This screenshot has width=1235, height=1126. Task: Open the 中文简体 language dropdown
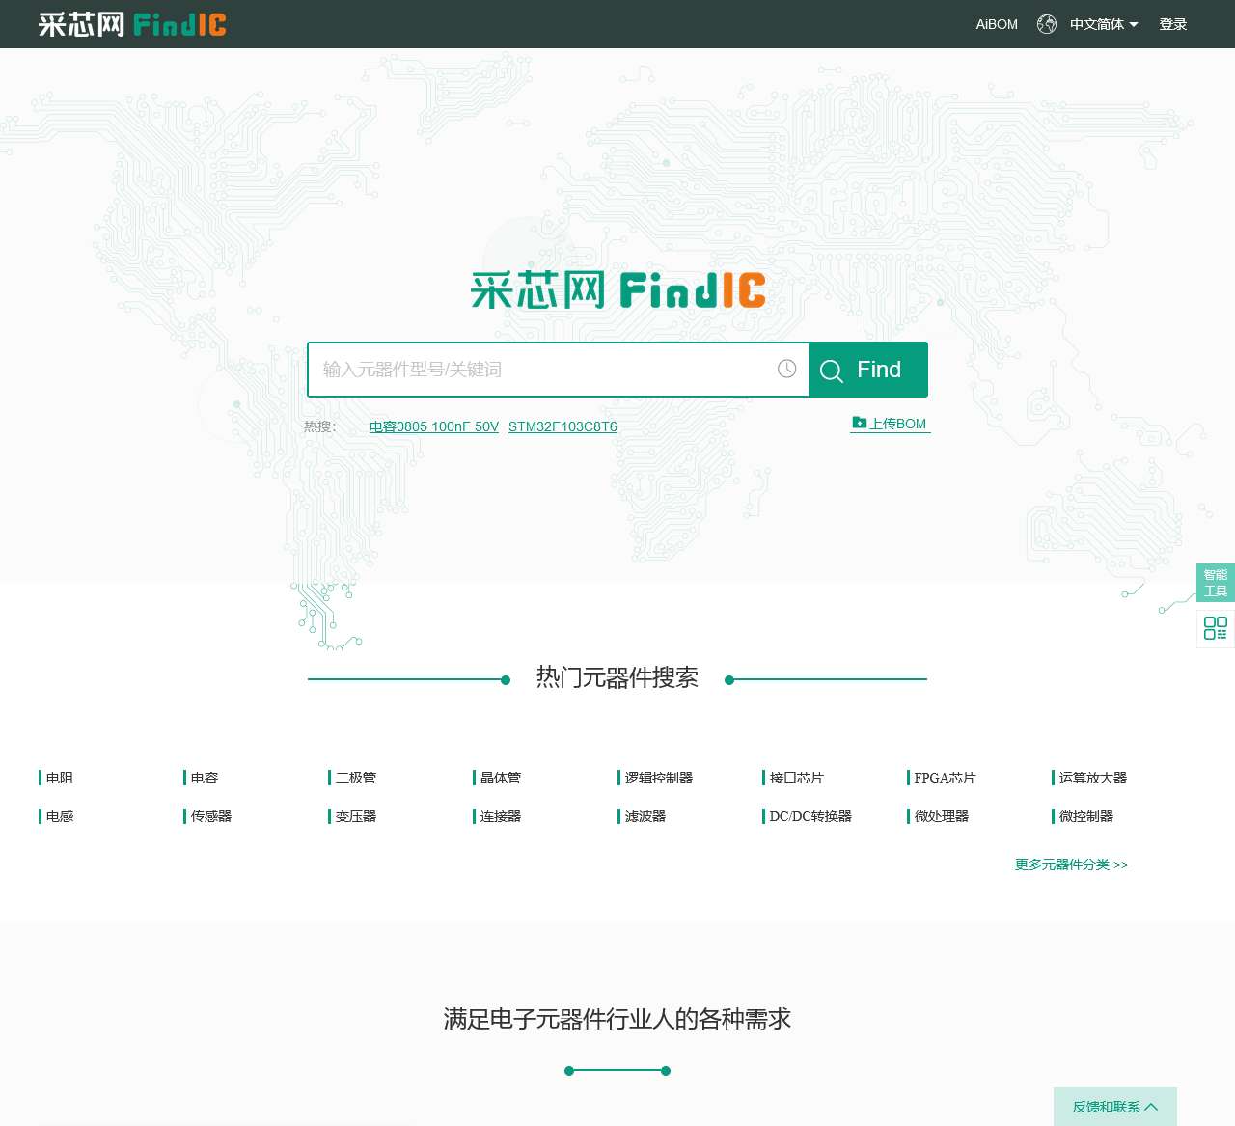[x=1103, y=24]
